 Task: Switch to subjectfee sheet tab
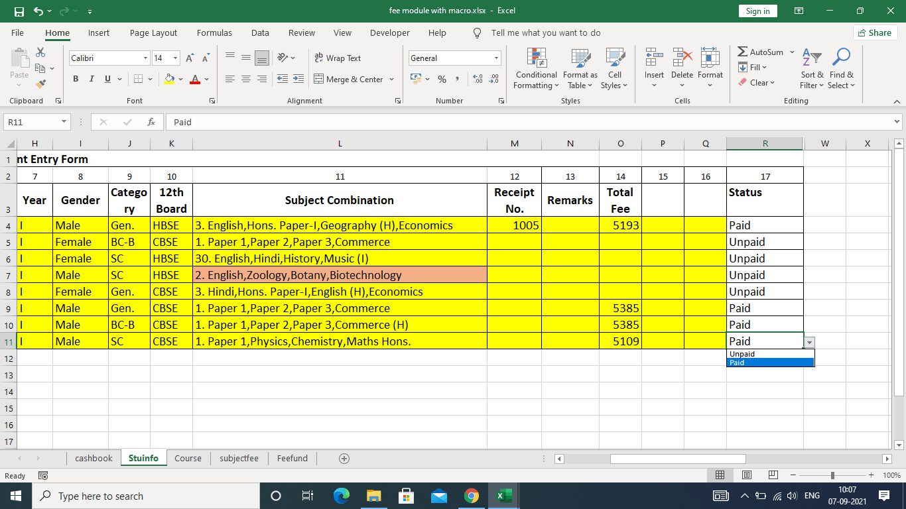coord(239,458)
